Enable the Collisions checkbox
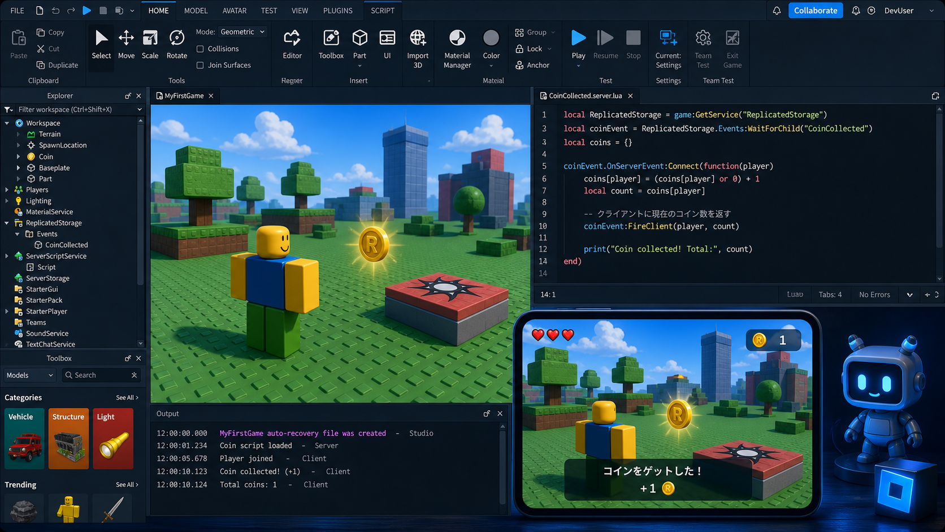 [200, 49]
